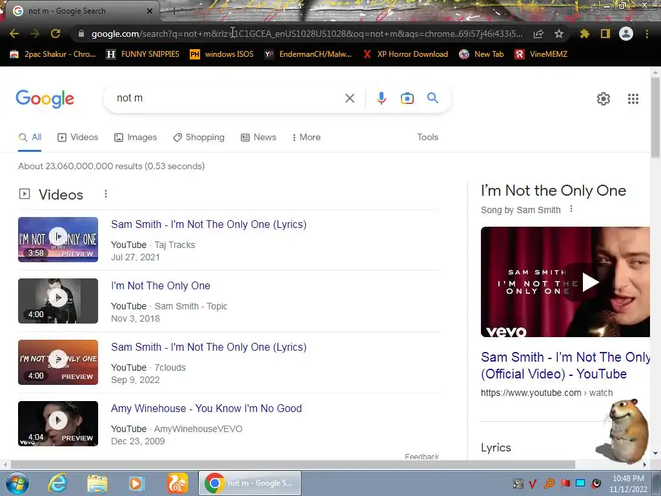Click the browser back arrow
Image resolution: width=661 pixels, height=496 pixels.
pos(14,34)
